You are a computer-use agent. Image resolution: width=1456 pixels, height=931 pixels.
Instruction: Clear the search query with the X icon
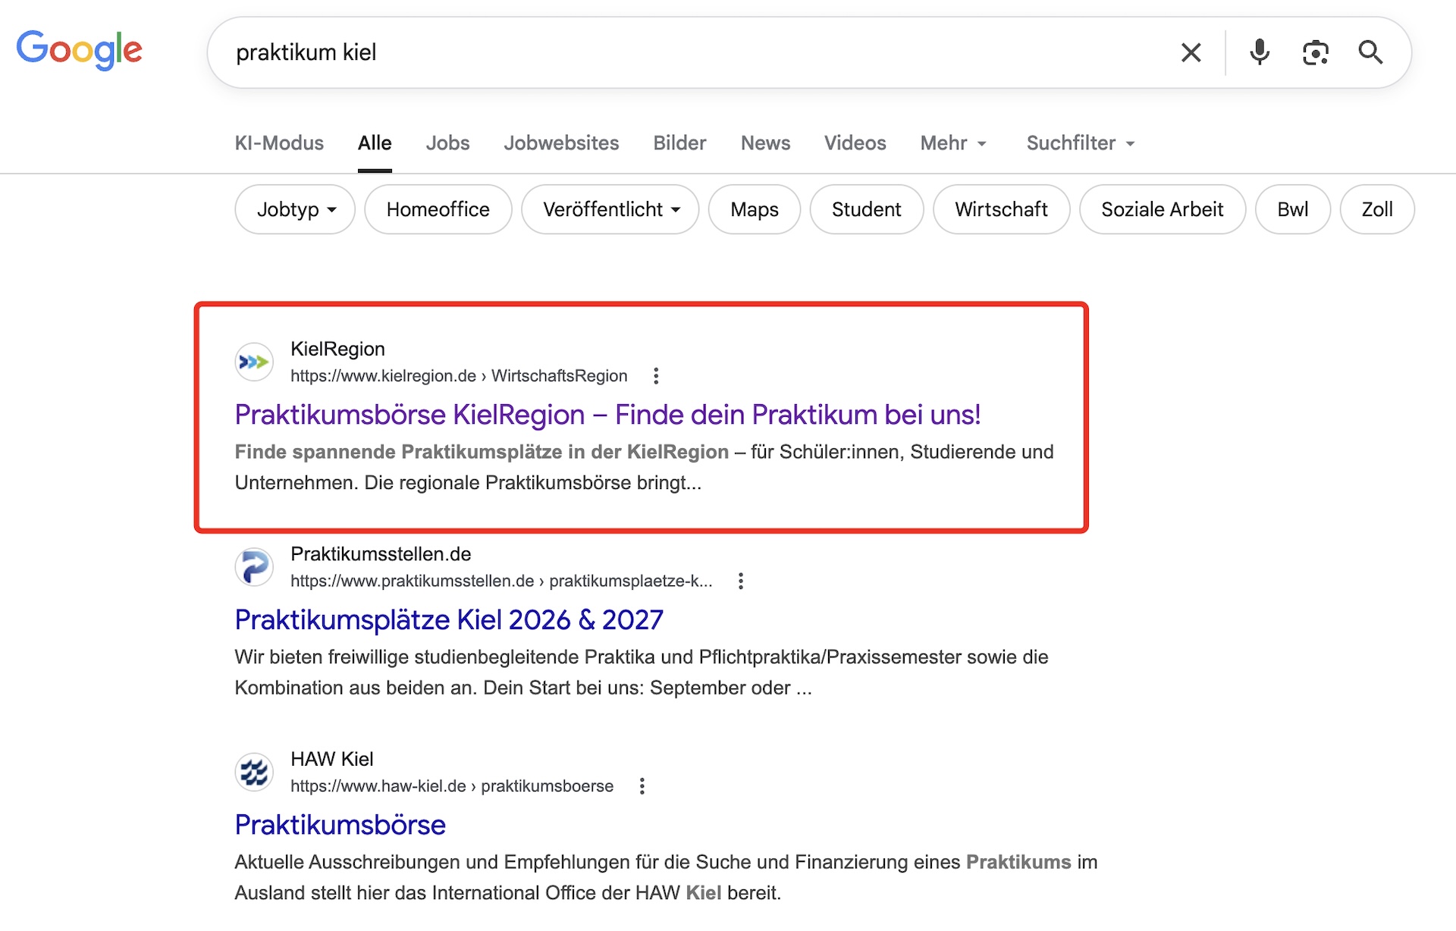[x=1191, y=52]
